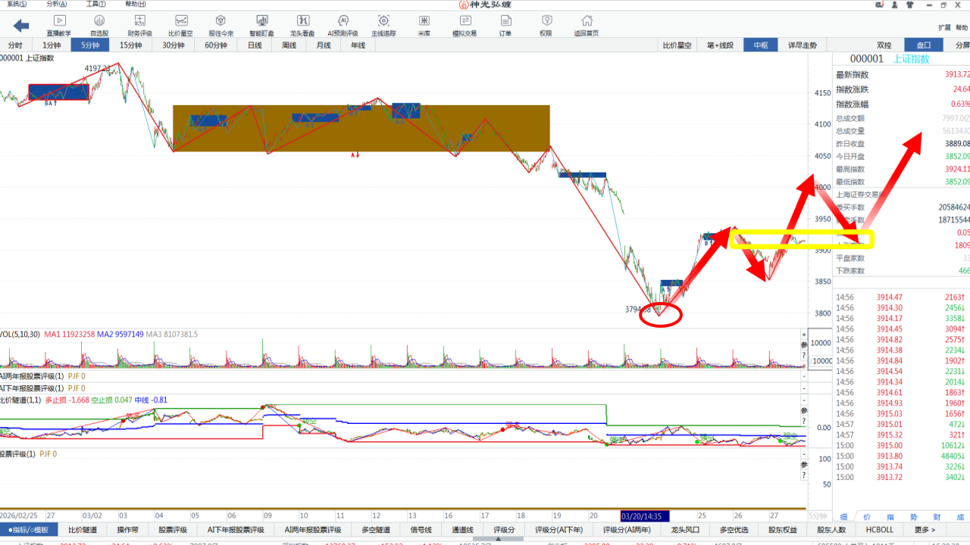Image resolution: width=970 pixels, height=545 pixels.
Task: Toggle the 指标/模板 indicator-template switch
Action: 28,530
